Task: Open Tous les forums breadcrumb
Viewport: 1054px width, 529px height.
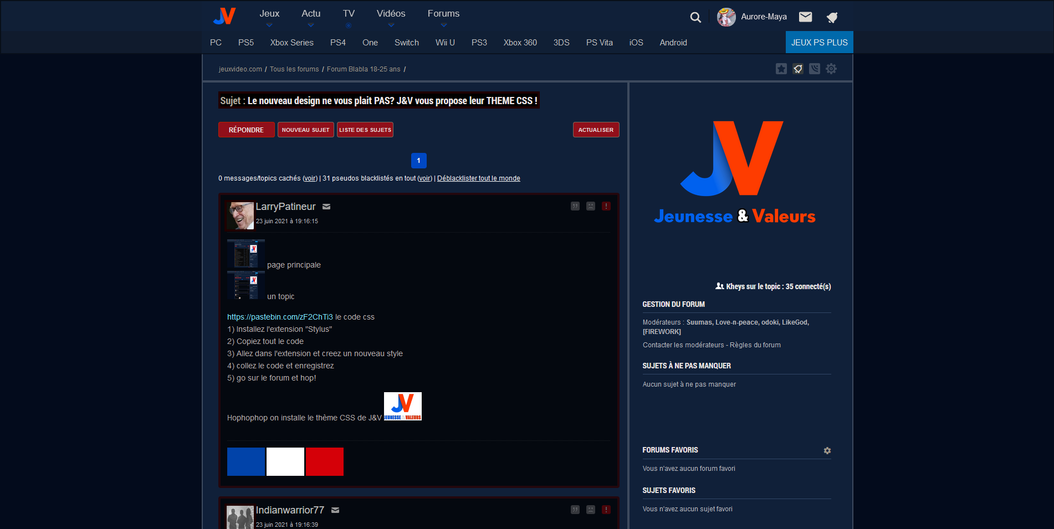Action: point(294,69)
